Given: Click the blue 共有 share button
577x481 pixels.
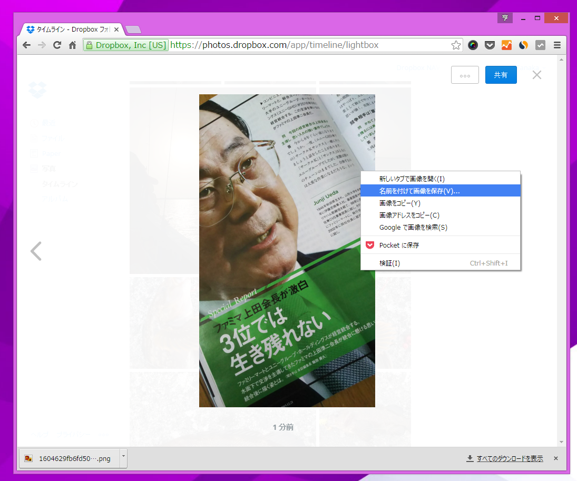Looking at the screenshot, I should point(501,75).
